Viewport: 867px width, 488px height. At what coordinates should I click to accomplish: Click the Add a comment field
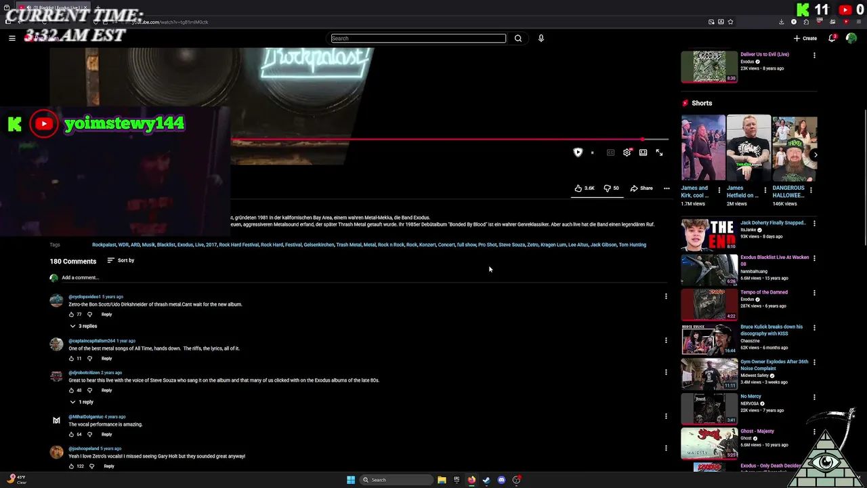(x=364, y=277)
